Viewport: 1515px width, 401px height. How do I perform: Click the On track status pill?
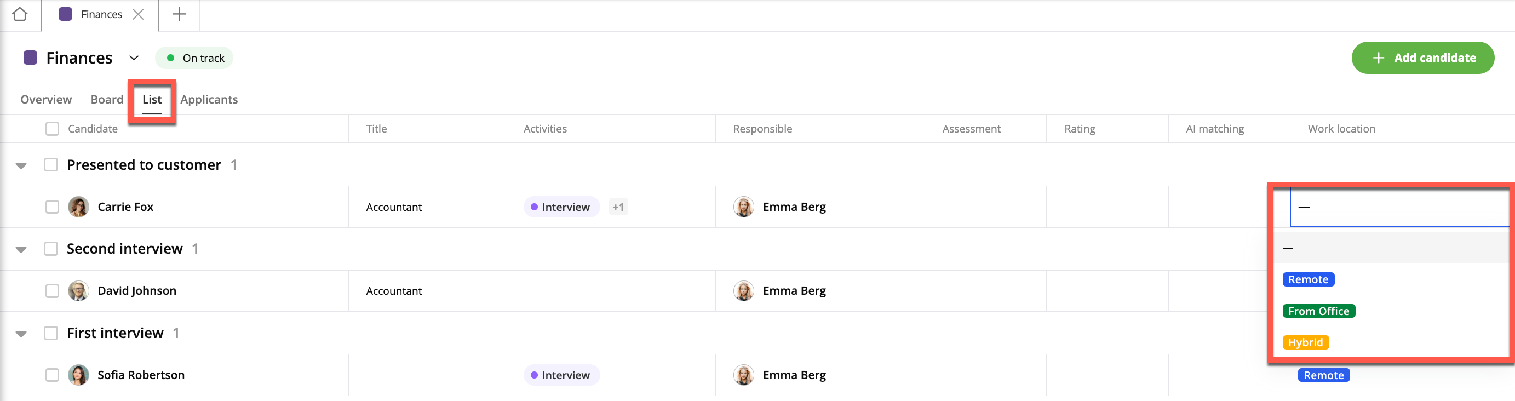point(194,58)
